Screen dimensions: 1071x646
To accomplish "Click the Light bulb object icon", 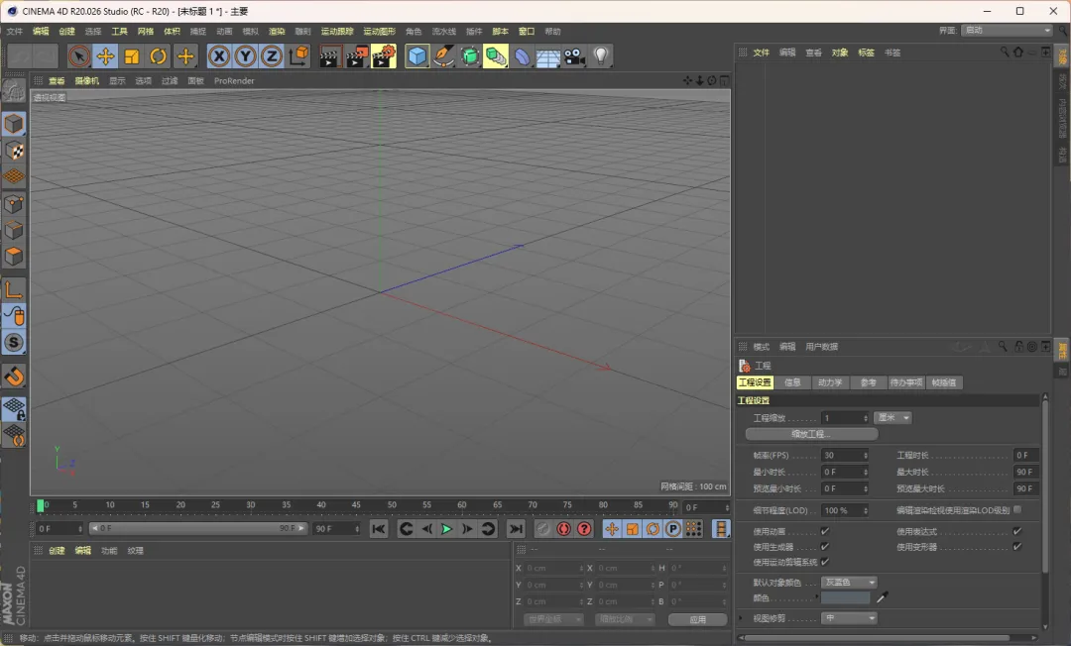I will tap(601, 56).
